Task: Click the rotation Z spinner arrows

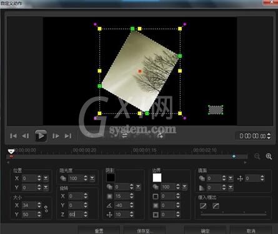Action: [86, 214]
